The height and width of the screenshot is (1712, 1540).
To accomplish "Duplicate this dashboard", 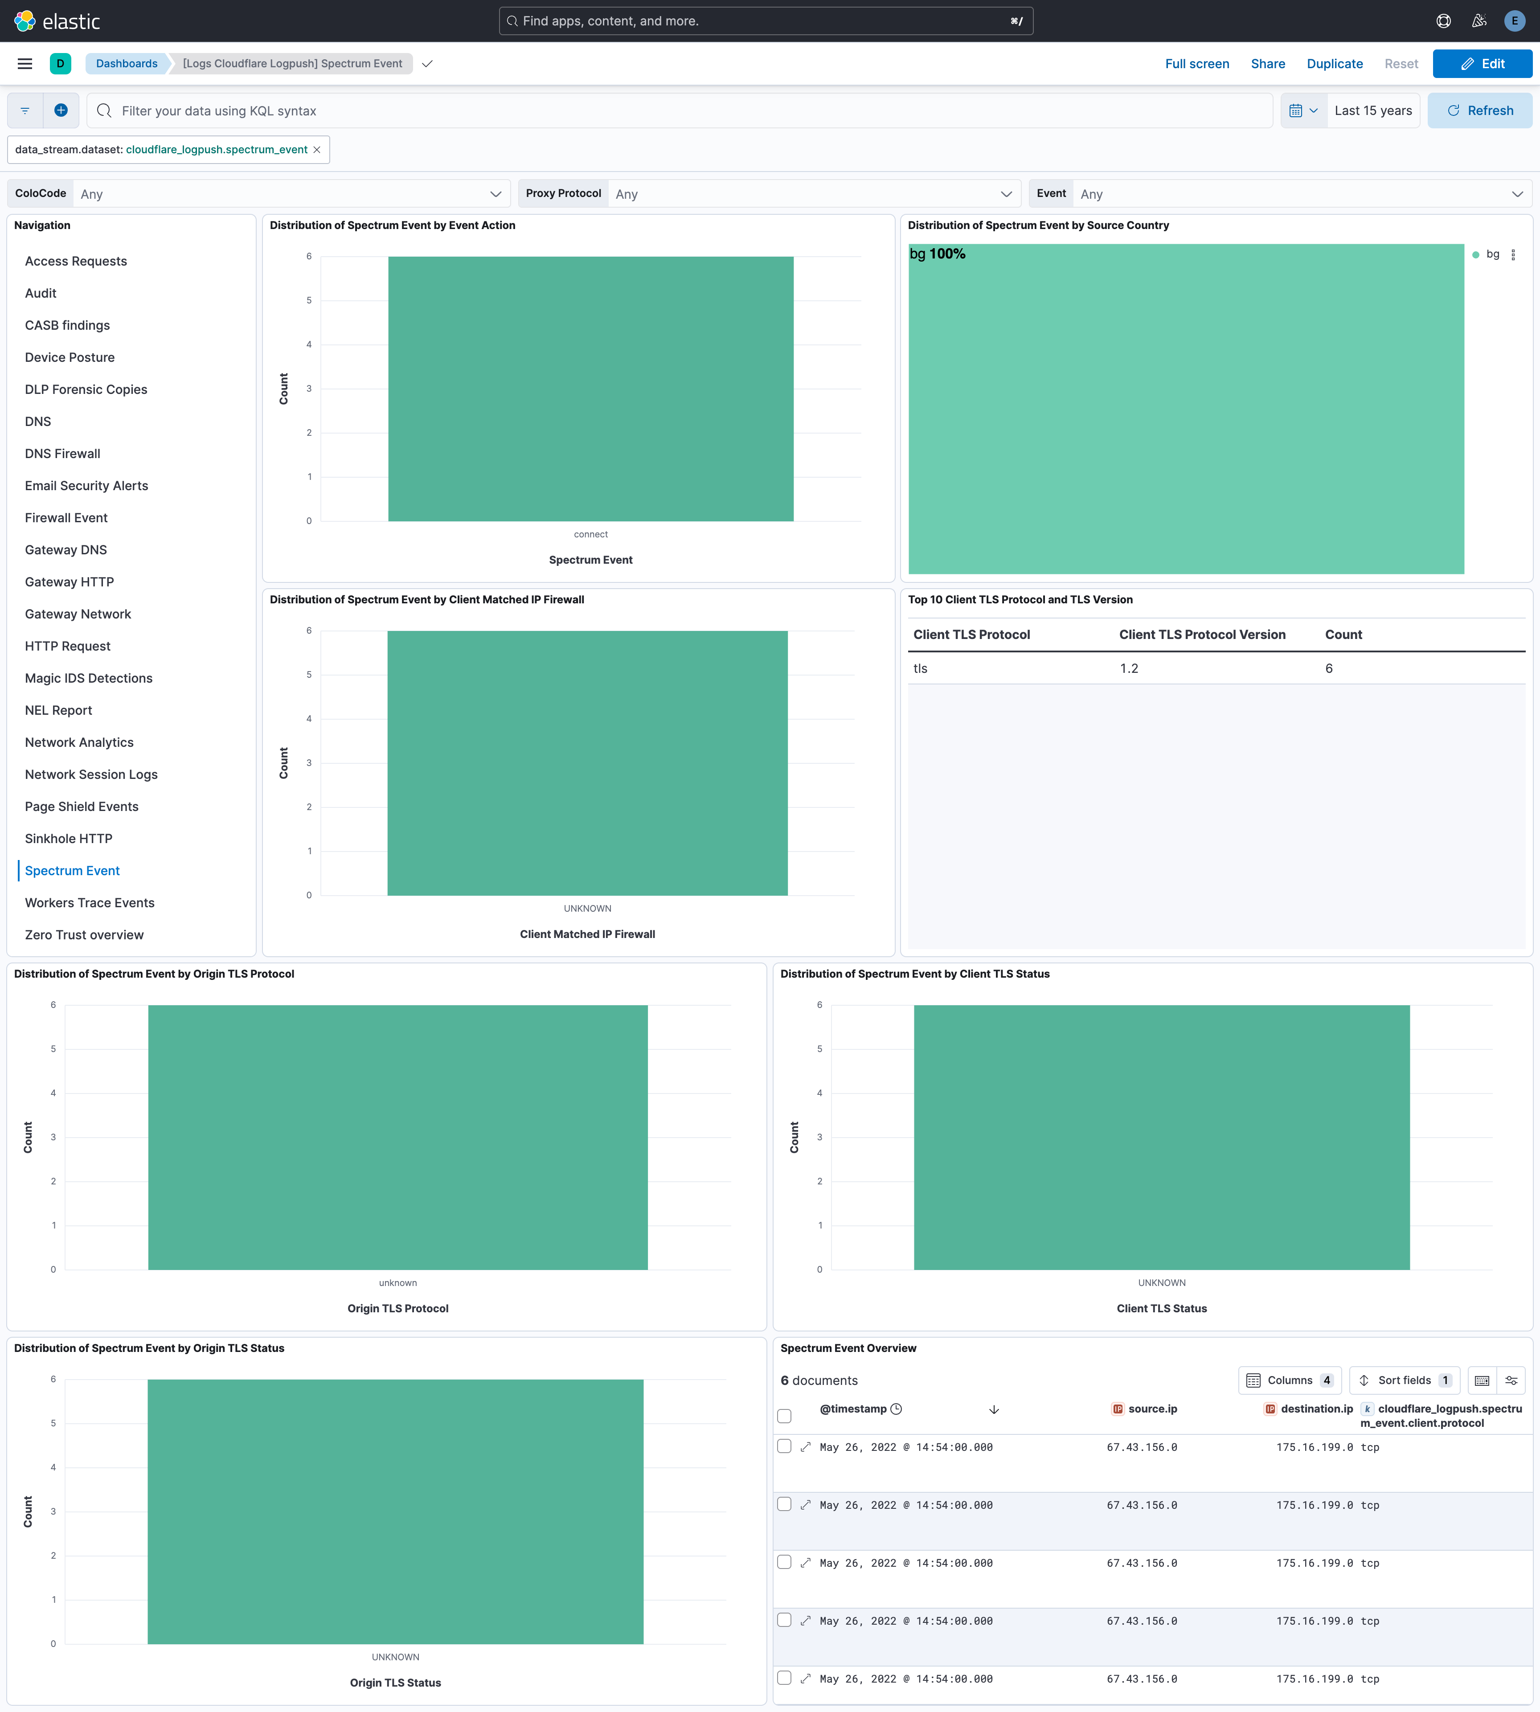I will (1335, 63).
